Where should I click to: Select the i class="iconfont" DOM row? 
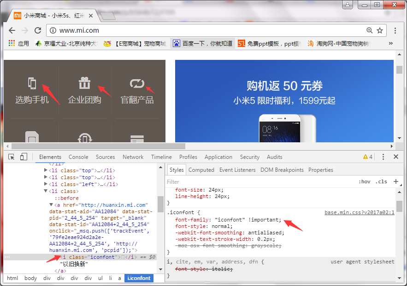(80, 257)
